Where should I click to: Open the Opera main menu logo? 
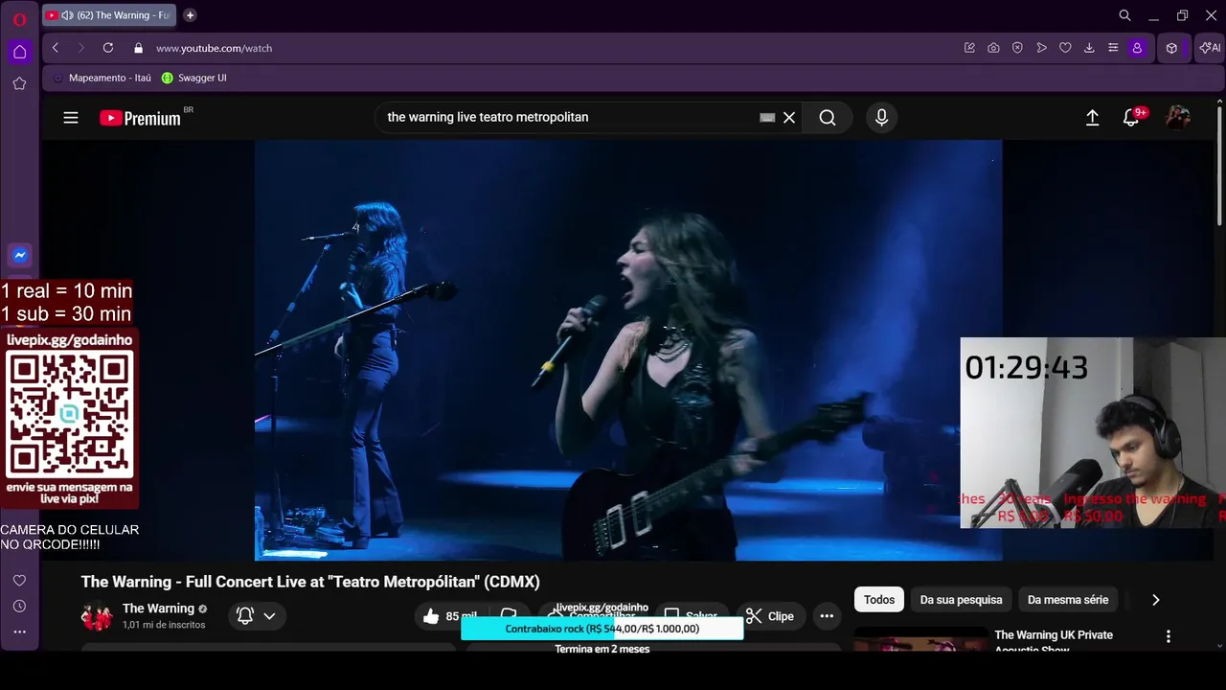pyautogui.click(x=19, y=18)
